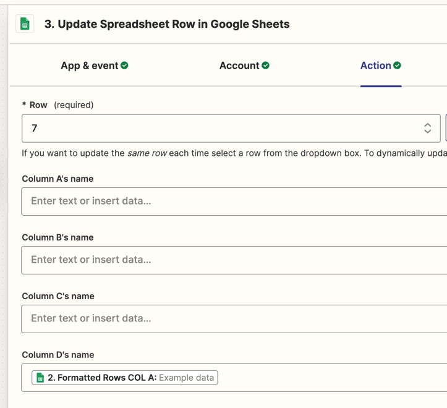
Task: Click the Column A's name label
Action: click(x=57, y=179)
